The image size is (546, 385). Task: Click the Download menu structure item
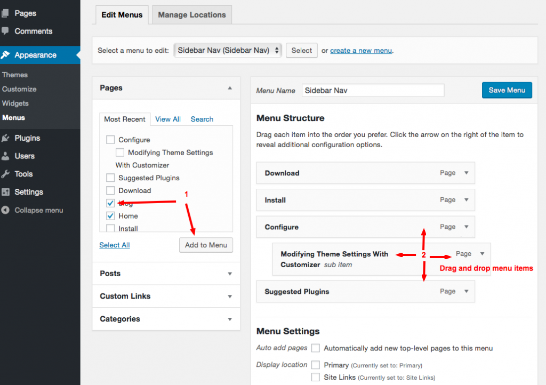[x=366, y=173]
